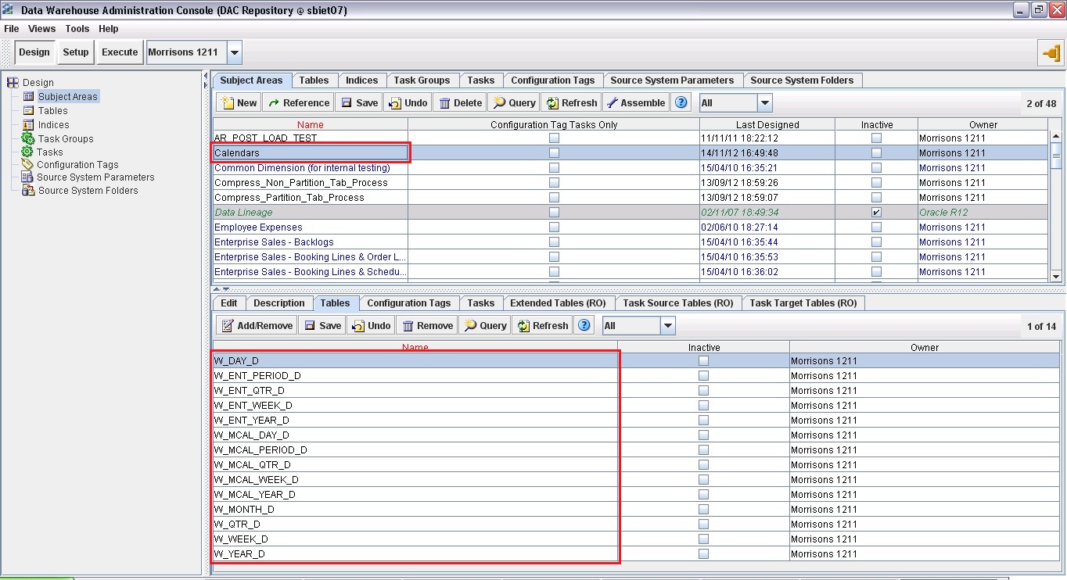
Task: Enable Configuration Tag Tasks Only for Calendars
Action: coord(554,152)
